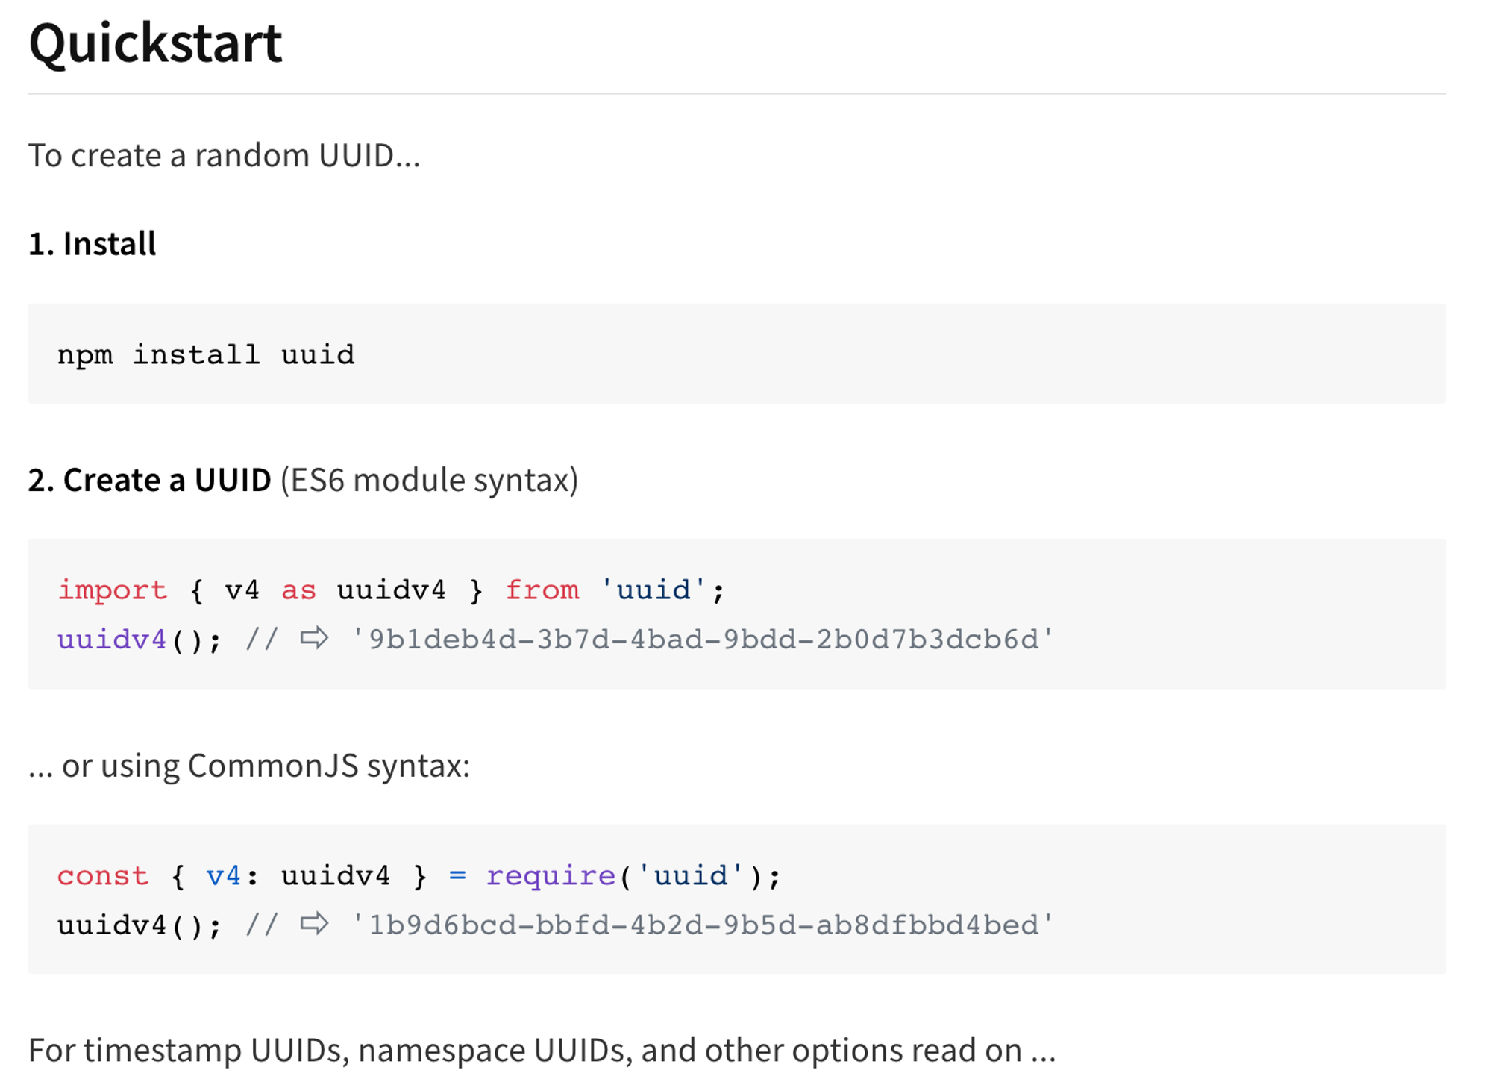
Task: Click the 'For timestamp UUIDs, namespace UUIDs' sentence
Action: point(542,1050)
